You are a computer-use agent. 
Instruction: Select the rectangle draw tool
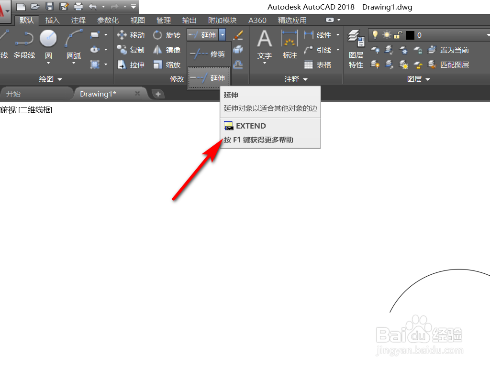pyautogui.click(x=95, y=34)
